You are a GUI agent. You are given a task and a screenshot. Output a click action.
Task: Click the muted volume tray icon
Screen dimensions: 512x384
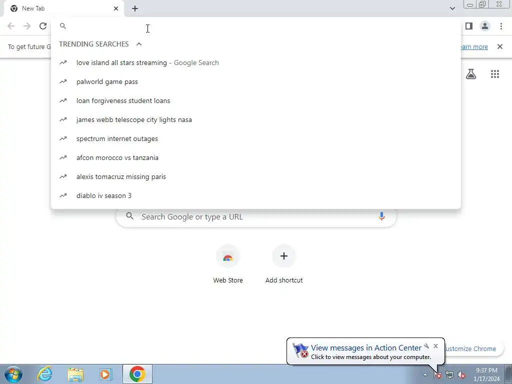pos(461,375)
